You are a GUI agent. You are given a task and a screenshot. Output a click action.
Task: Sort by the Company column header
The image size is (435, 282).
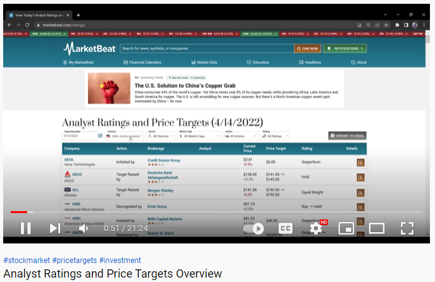(x=72, y=149)
